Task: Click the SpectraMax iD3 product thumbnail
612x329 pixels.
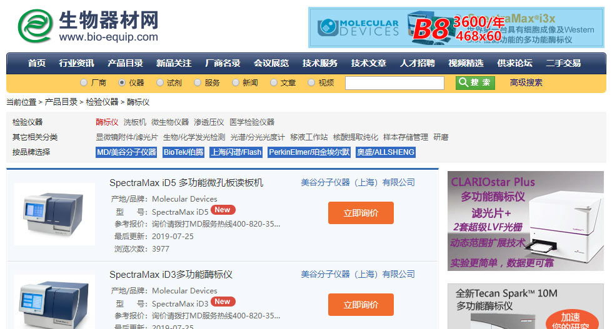Action: [x=54, y=303]
